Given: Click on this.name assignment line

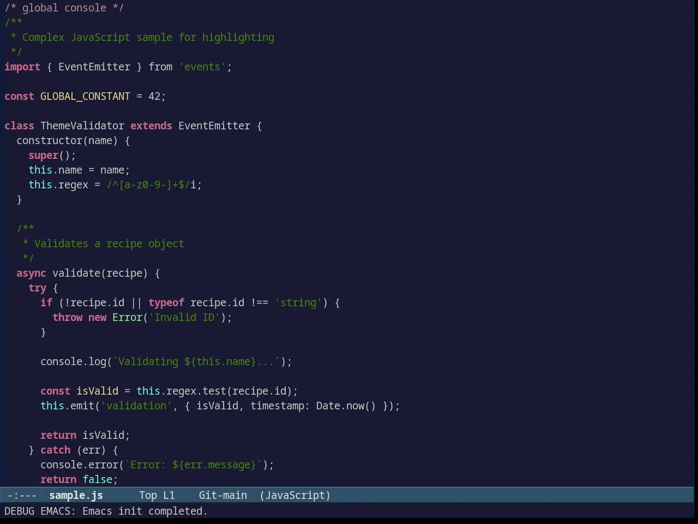Looking at the screenshot, I should pyautogui.click(x=79, y=170).
